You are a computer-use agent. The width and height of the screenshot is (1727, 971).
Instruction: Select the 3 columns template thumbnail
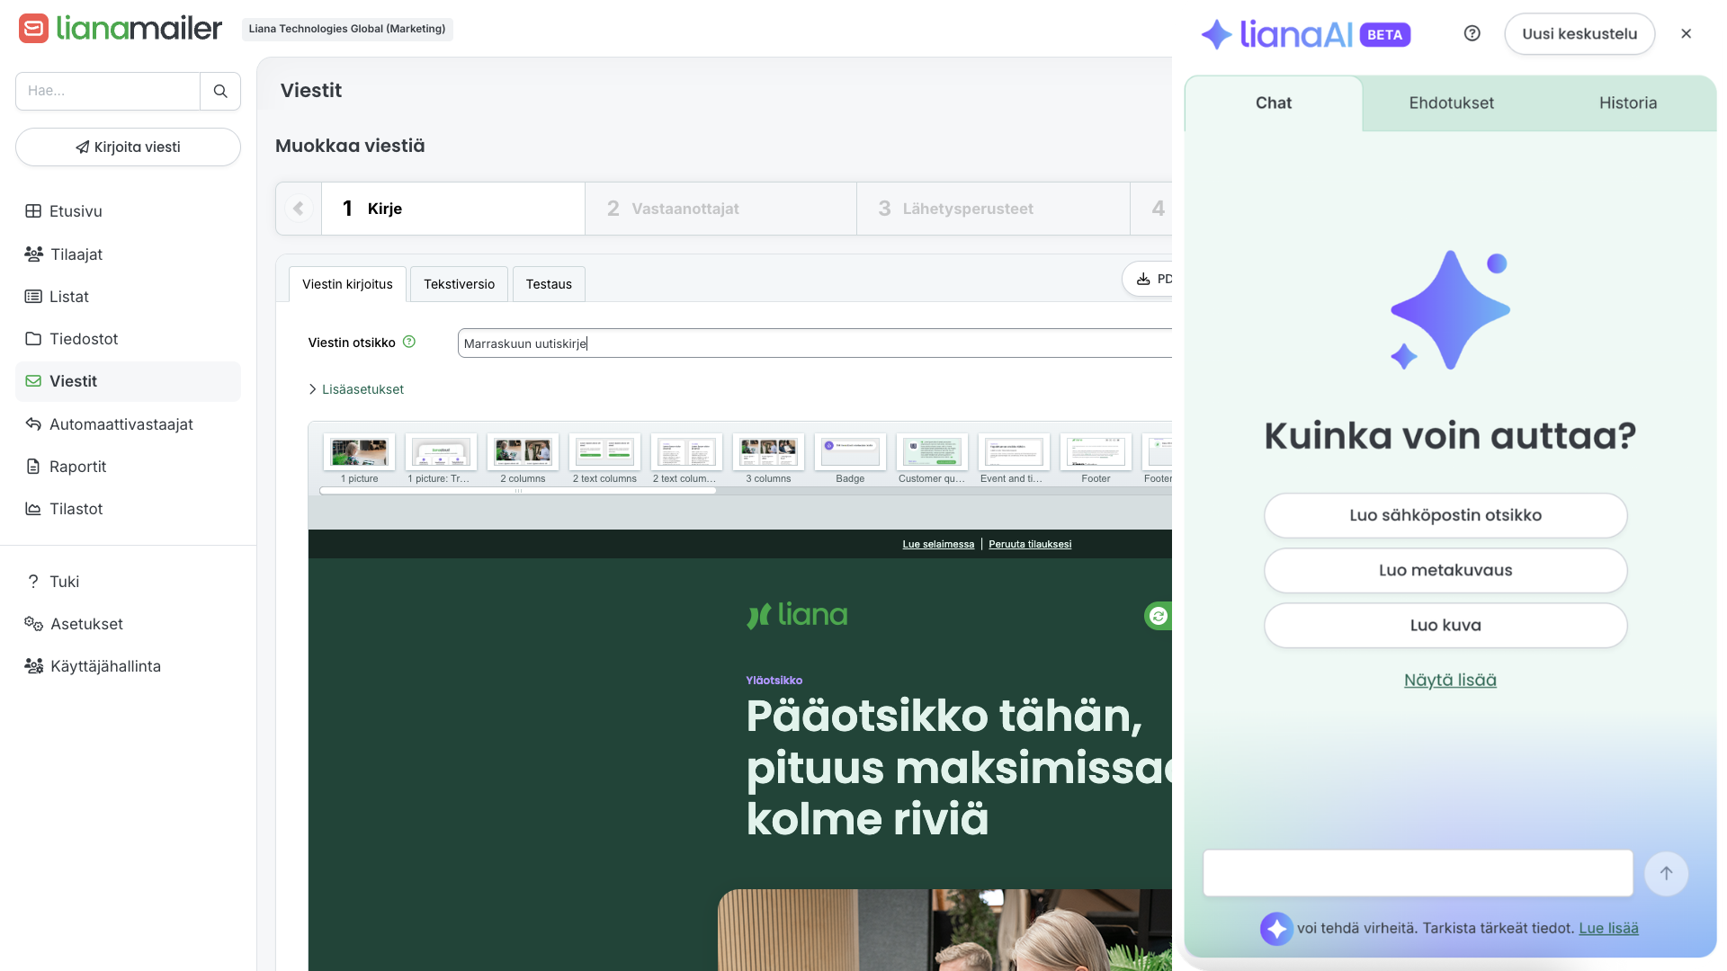point(768,452)
